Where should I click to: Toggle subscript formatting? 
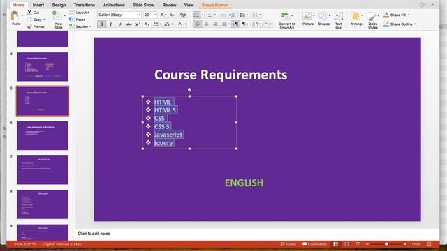(147, 24)
